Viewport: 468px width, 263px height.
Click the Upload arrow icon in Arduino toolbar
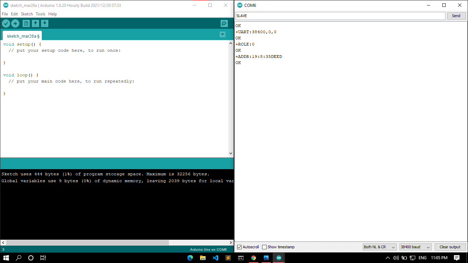coord(15,23)
